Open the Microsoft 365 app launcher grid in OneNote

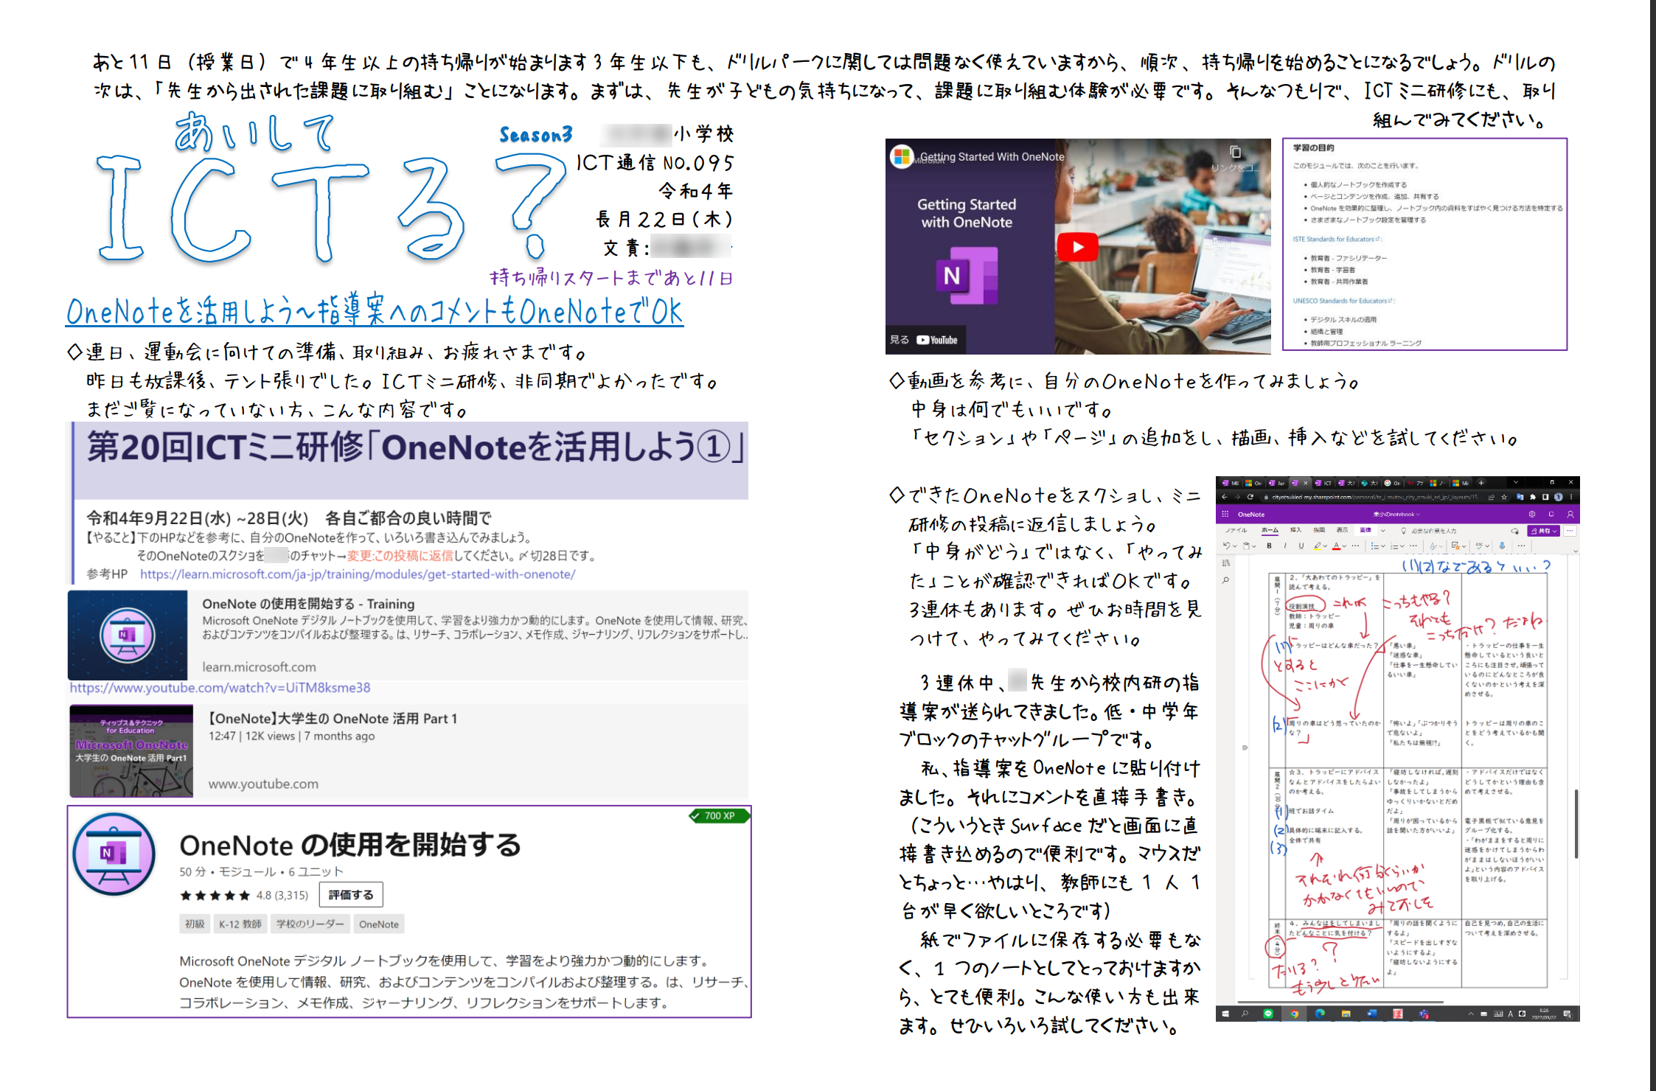click(x=1225, y=514)
